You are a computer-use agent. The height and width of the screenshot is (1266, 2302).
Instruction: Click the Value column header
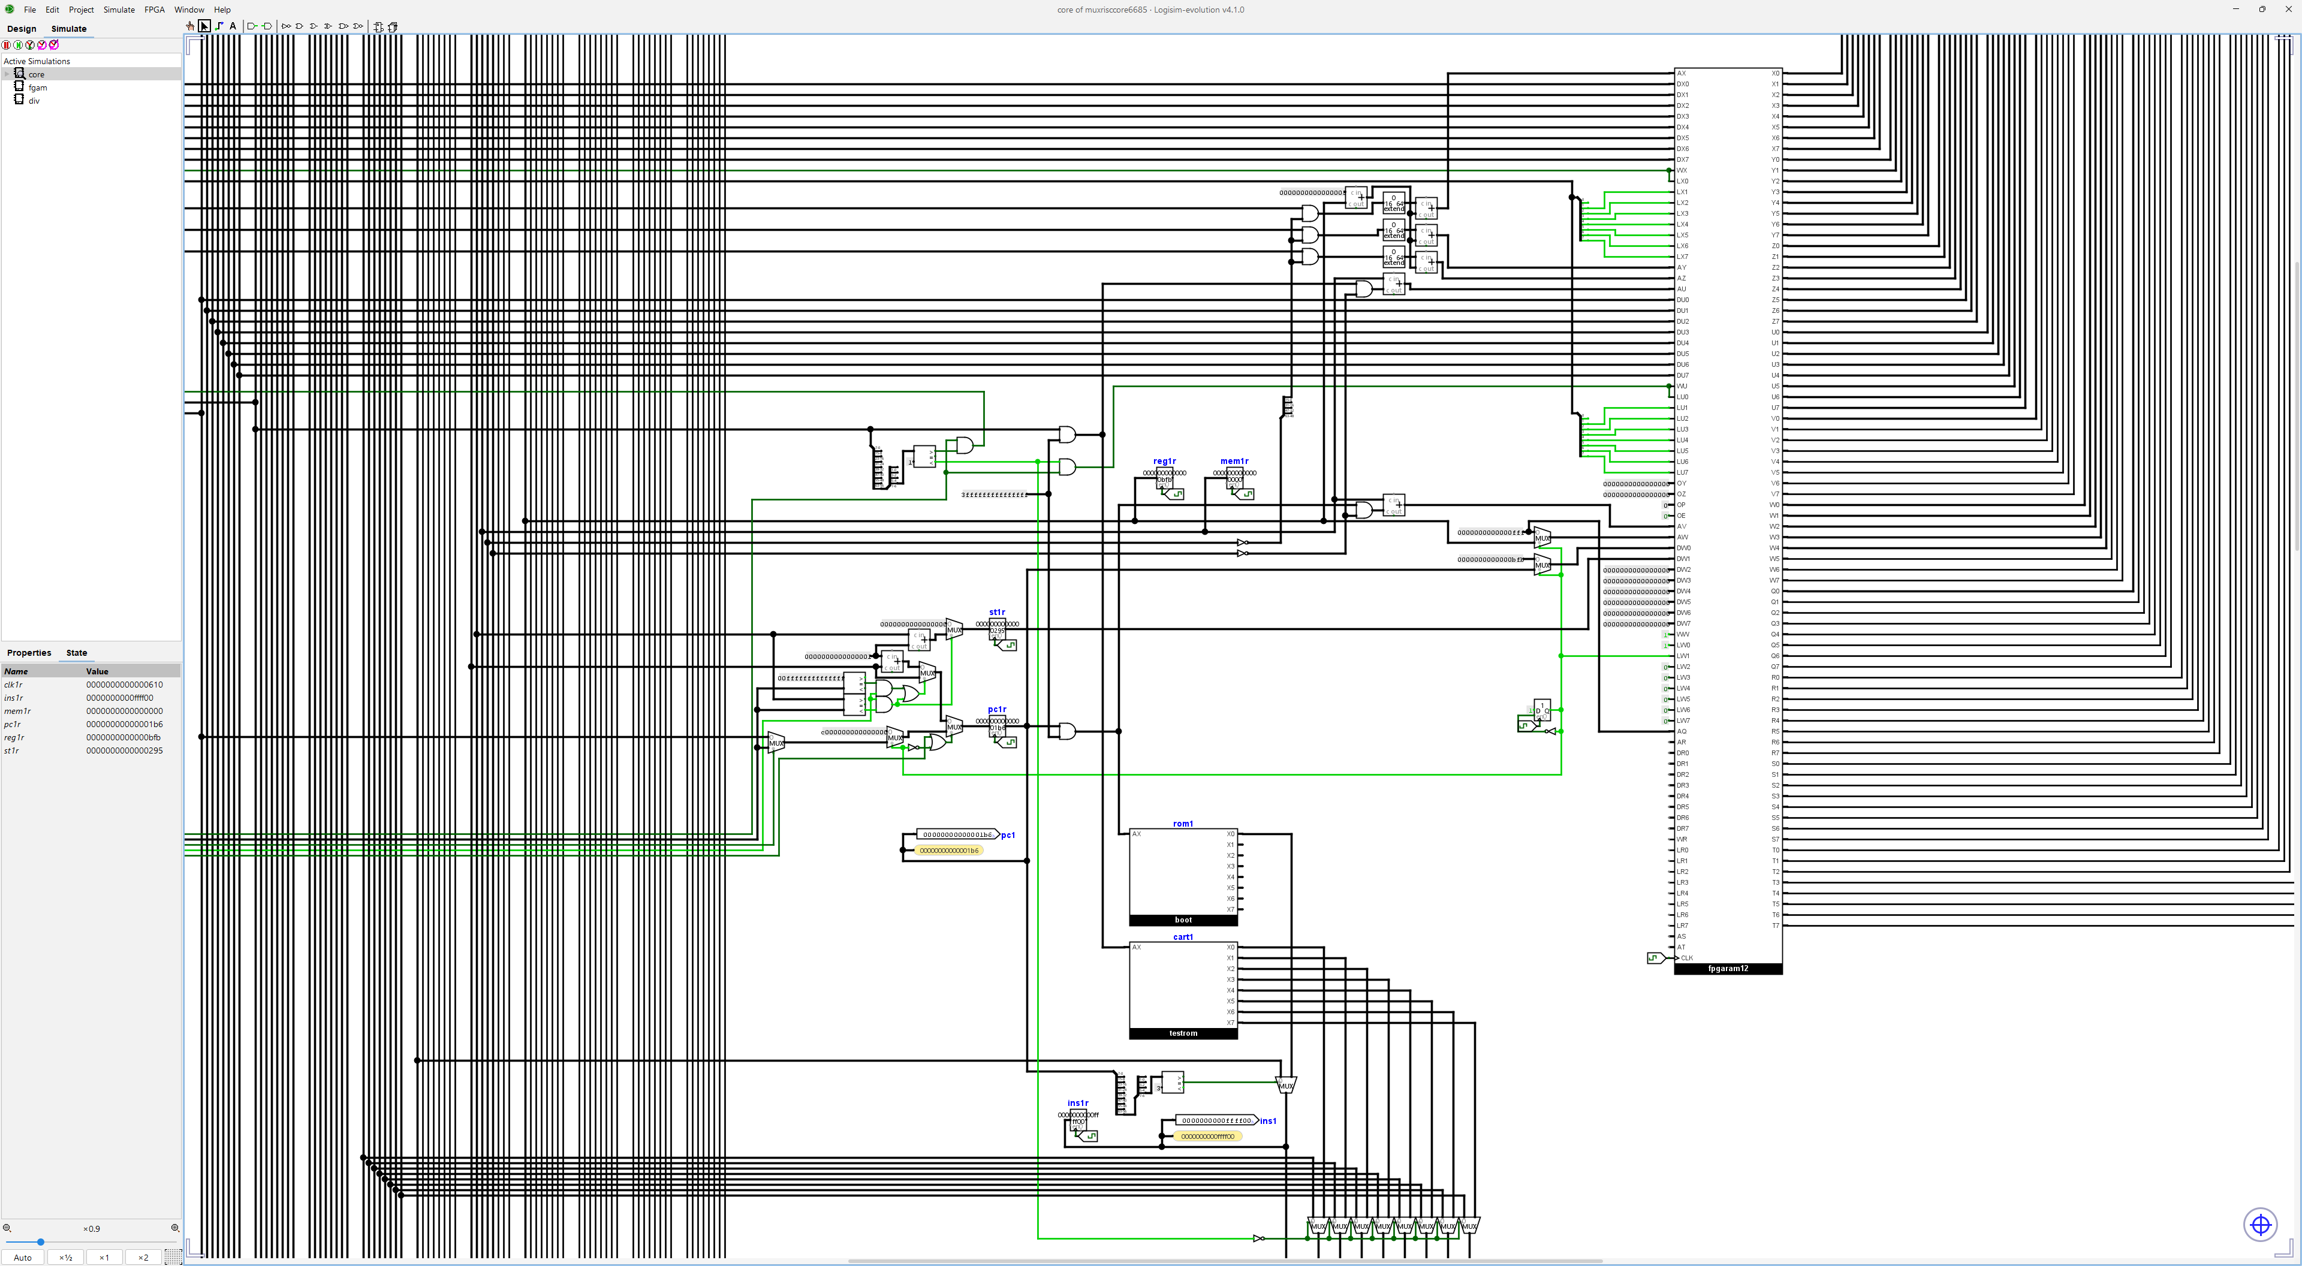tap(132, 671)
